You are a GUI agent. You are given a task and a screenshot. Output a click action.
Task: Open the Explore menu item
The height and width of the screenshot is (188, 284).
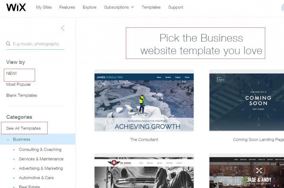(90, 7)
